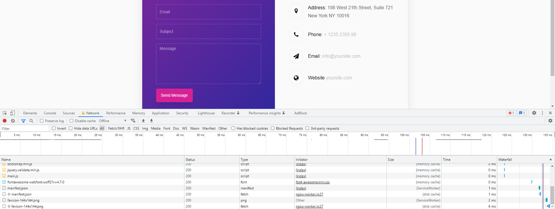Select the checkbox beside favicon-144x144.png row
This screenshot has height=209, width=555.
(x=4, y=200)
